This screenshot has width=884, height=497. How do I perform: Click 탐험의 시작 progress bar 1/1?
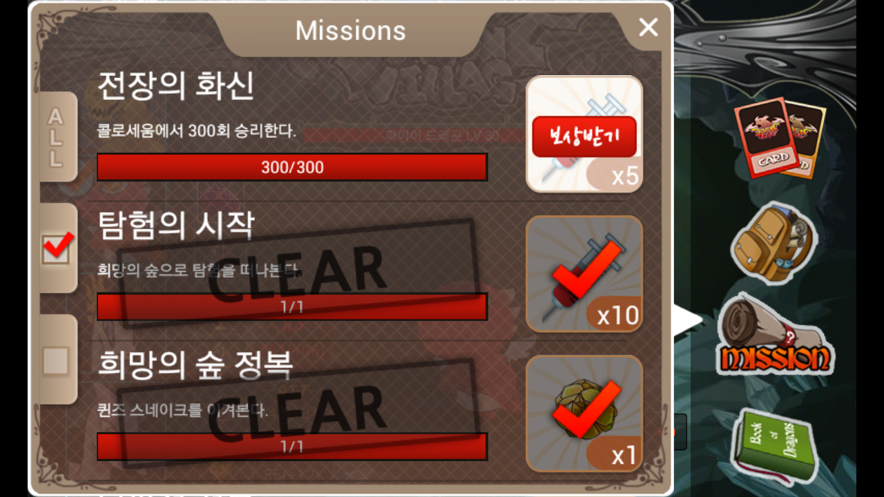(292, 306)
